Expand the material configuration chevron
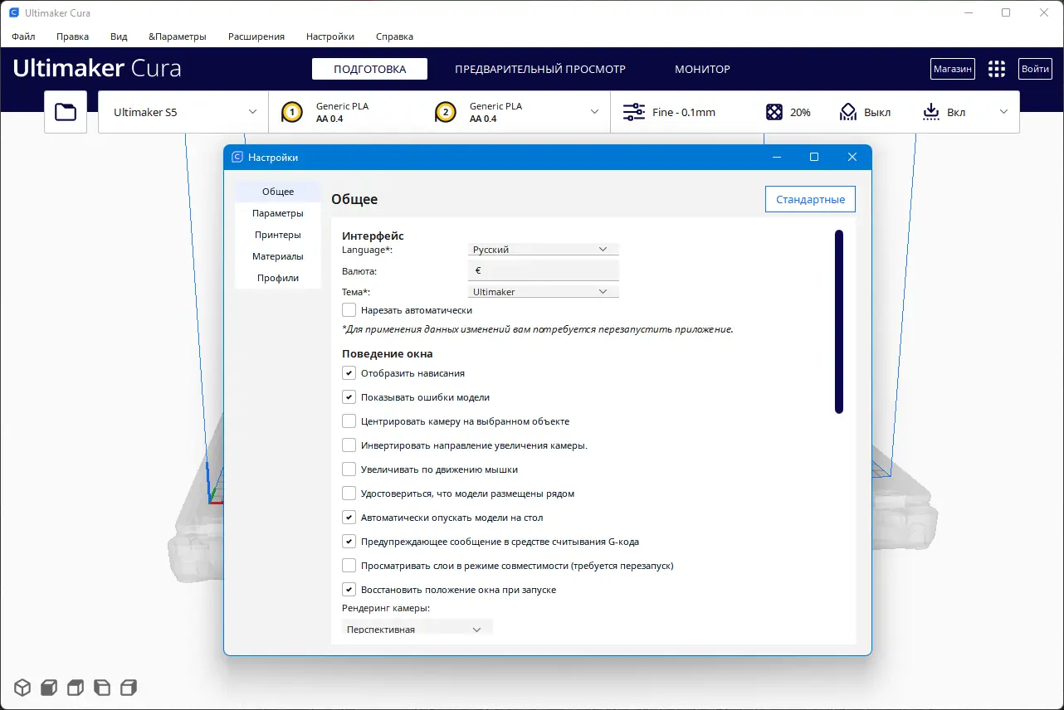Screen dimensions: 1064x710 (594, 112)
